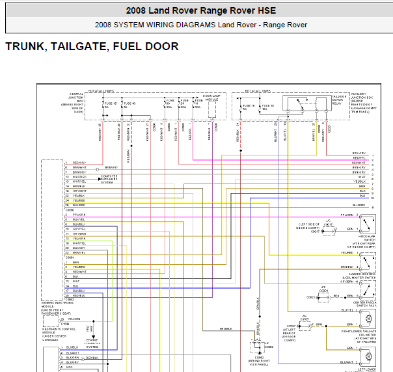Click the Generic Electronic Module dashed box

click(x=52, y=230)
